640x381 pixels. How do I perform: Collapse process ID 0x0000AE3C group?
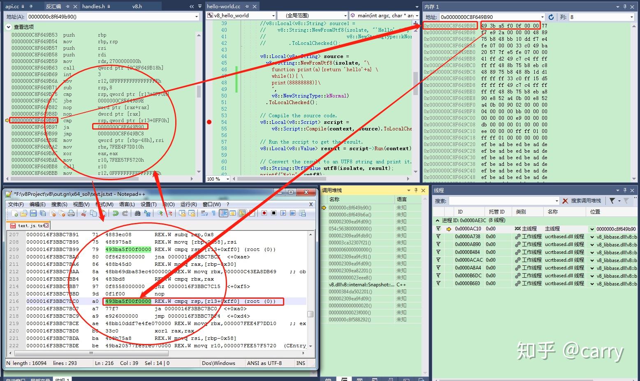[437, 221]
